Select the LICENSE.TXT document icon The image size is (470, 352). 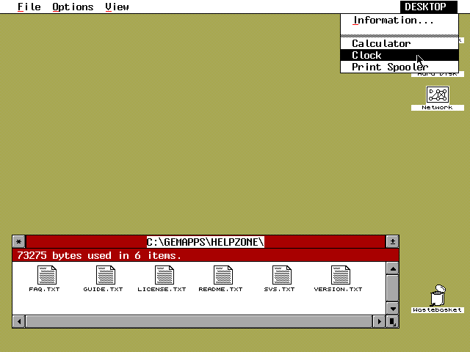(x=164, y=276)
